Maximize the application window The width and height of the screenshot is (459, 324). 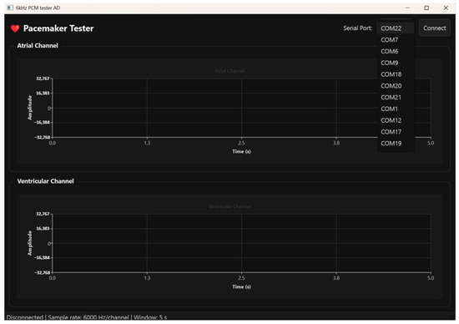(x=426, y=8)
